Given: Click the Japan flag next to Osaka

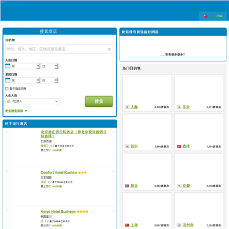Looking at the screenshot, I should (127, 107).
